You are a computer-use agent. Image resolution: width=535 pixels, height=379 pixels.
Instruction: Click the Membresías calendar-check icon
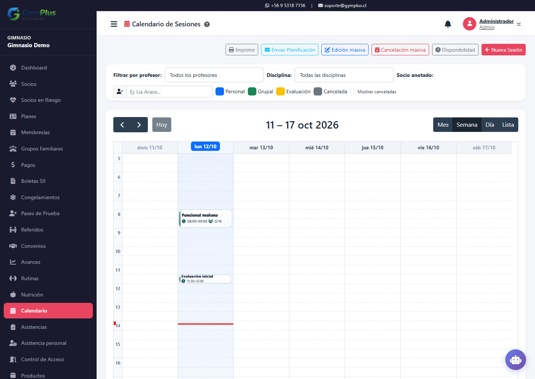[13, 132]
